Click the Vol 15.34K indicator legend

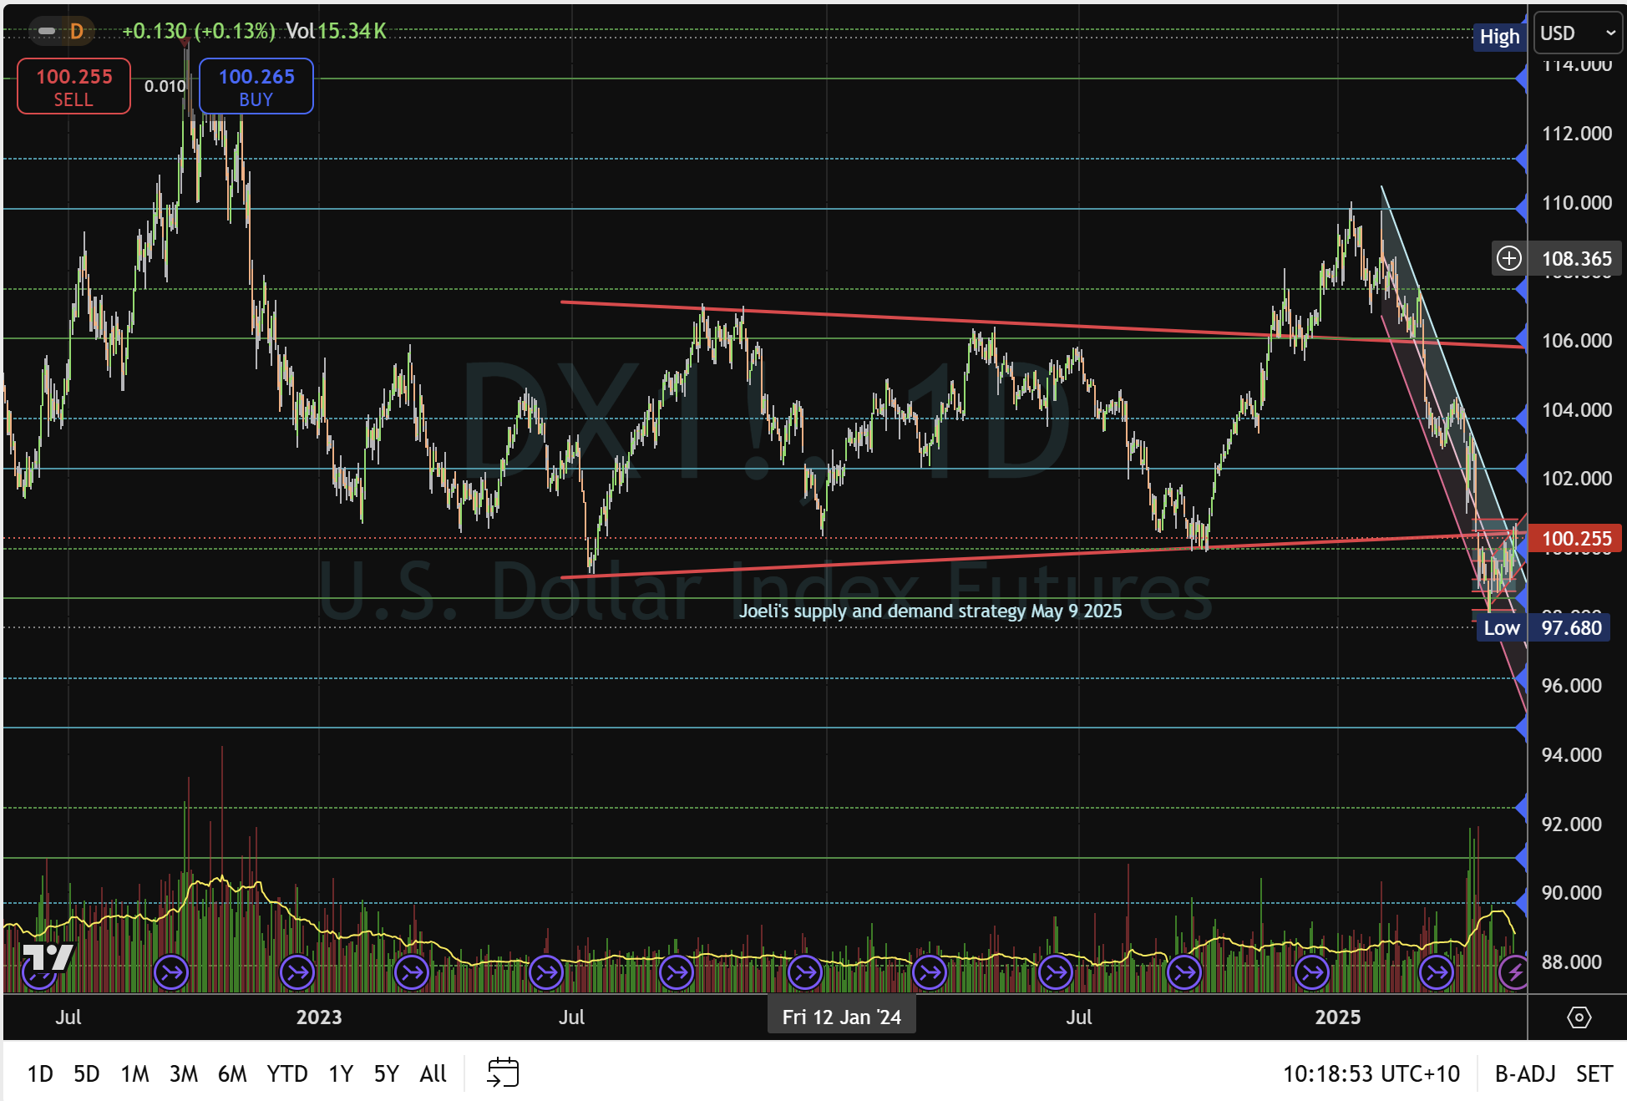coord(336,32)
